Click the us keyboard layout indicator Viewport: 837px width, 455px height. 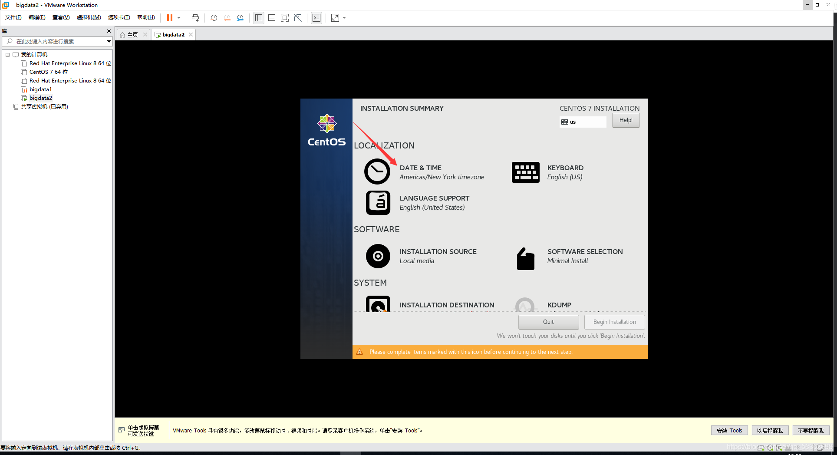click(x=583, y=122)
